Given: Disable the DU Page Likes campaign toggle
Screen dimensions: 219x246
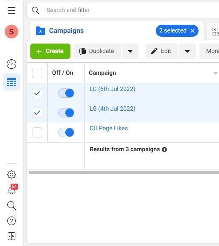Looking at the screenshot, I should point(66,132).
